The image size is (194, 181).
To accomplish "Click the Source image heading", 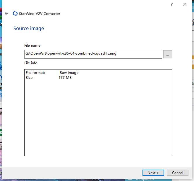I will click(x=29, y=28).
